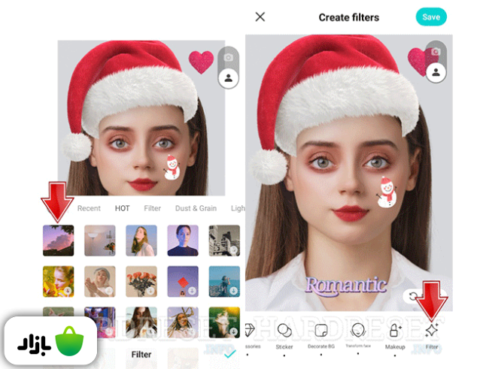Confirm filter with the checkmark icon
Screen dimensions: 483x369
[x=231, y=353]
